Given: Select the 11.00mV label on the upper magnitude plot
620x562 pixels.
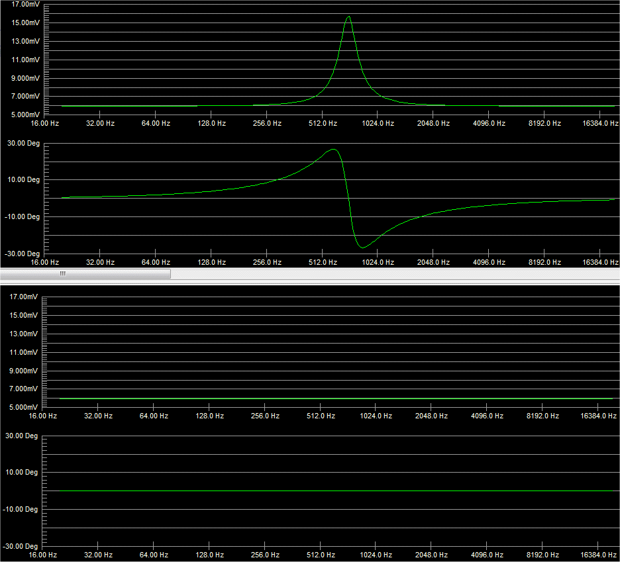Looking at the screenshot, I should (25, 60).
